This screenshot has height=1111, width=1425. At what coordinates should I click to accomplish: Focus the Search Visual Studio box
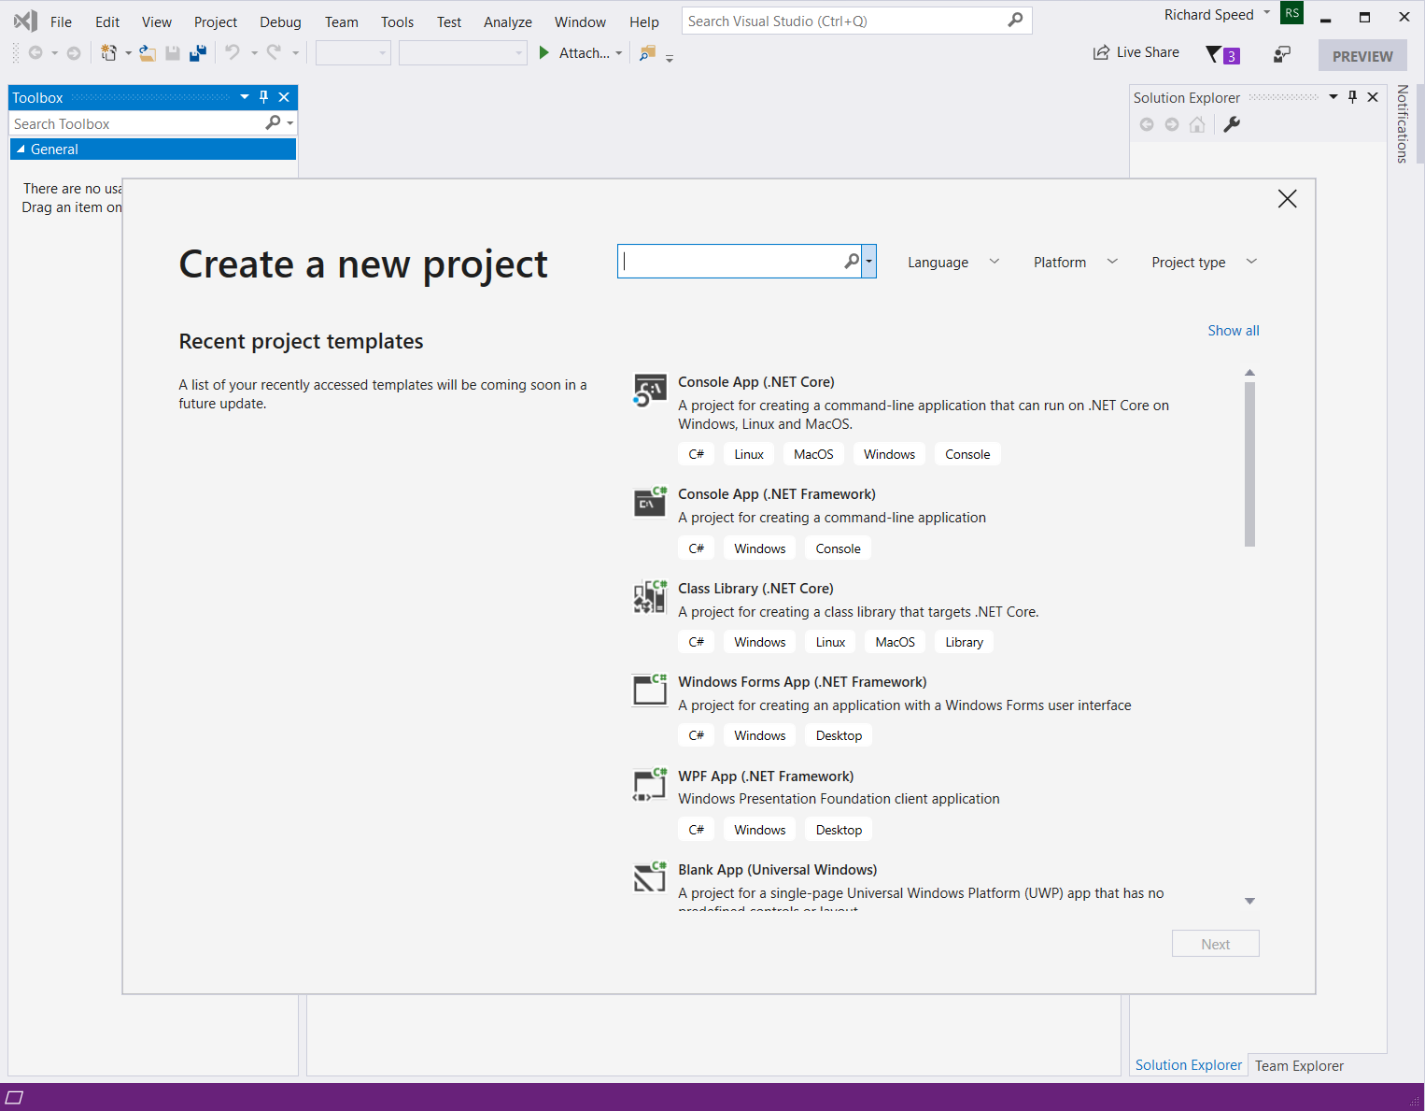click(856, 21)
